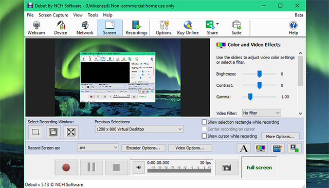Click the Beta menu item
Viewport: 329px width, 188px height.
[x=299, y=15]
